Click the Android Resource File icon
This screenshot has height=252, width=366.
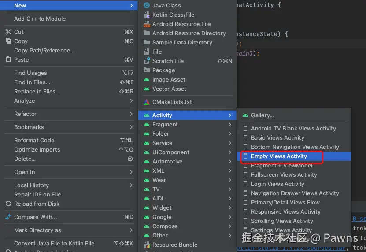(x=147, y=24)
